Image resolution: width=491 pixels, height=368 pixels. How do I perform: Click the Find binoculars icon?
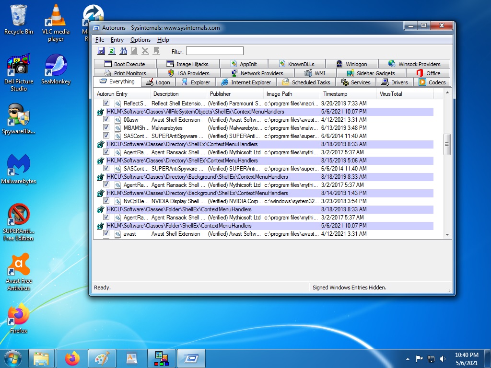(x=123, y=51)
